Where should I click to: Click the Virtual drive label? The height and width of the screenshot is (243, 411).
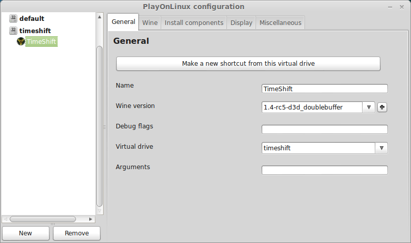tap(135, 146)
